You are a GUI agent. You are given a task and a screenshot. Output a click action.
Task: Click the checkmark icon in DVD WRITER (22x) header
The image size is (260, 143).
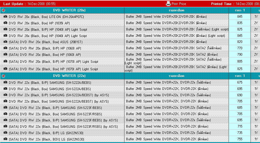3,76
